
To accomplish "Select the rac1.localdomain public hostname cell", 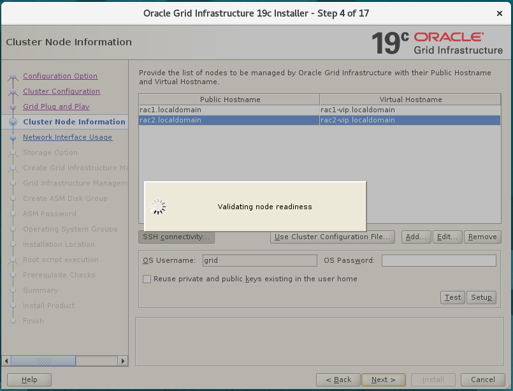I will 229,110.
